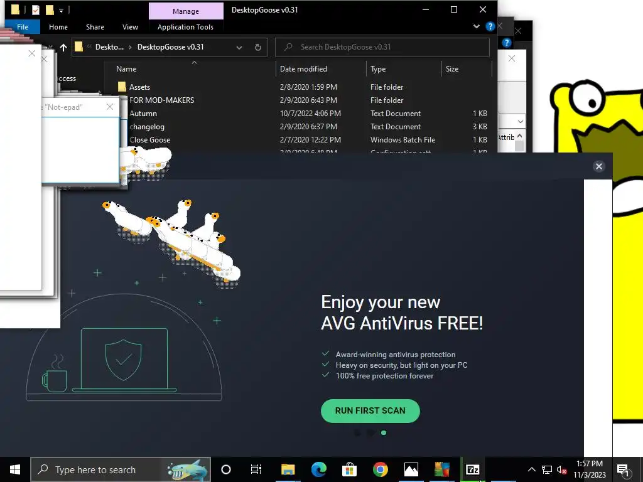The height and width of the screenshot is (482, 643).
Task: Select the Autumn text document
Action: click(143, 114)
